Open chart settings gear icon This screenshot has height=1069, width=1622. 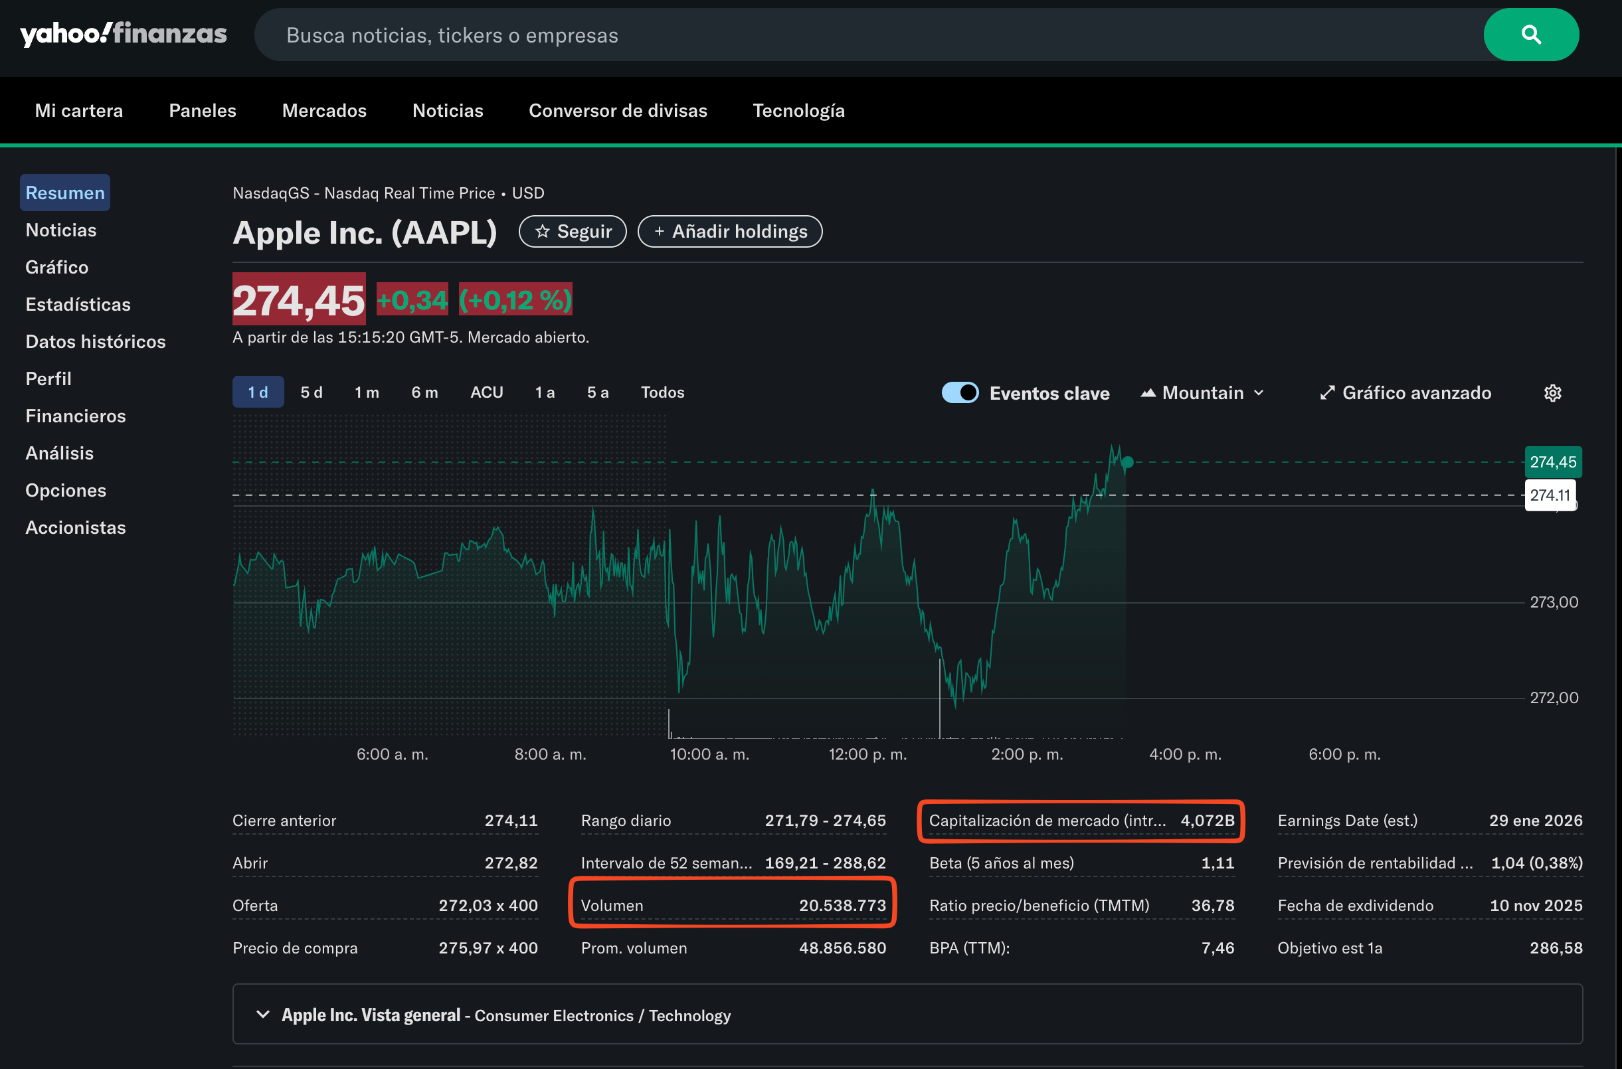pos(1552,392)
